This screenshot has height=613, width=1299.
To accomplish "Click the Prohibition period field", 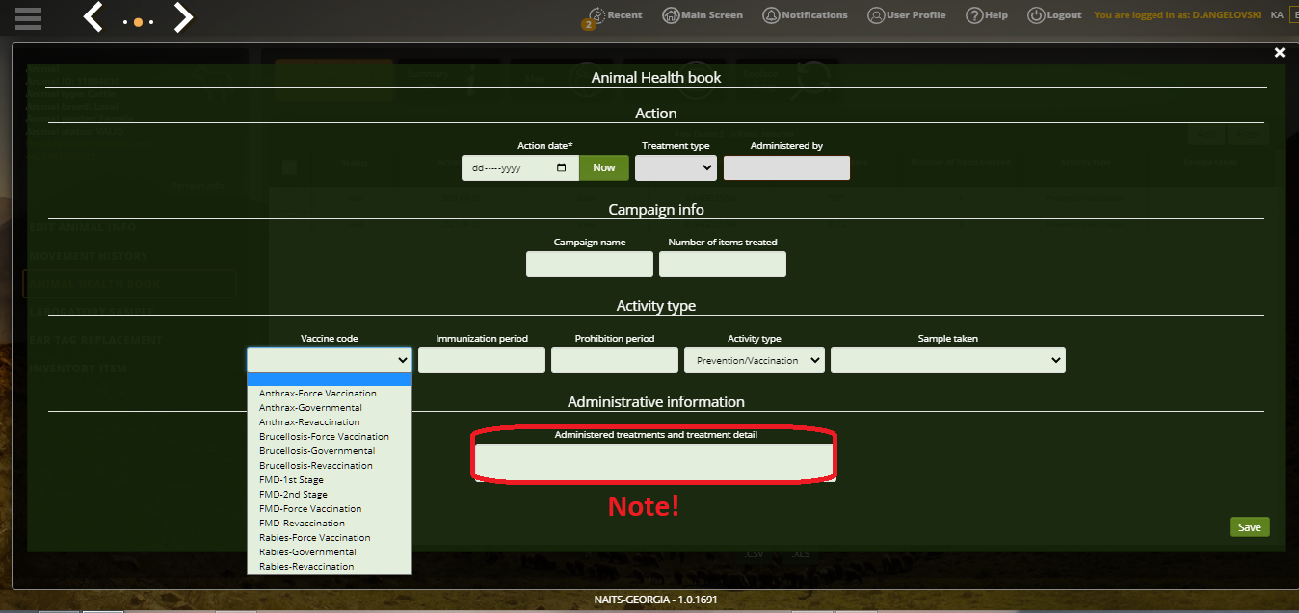I will [615, 360].
